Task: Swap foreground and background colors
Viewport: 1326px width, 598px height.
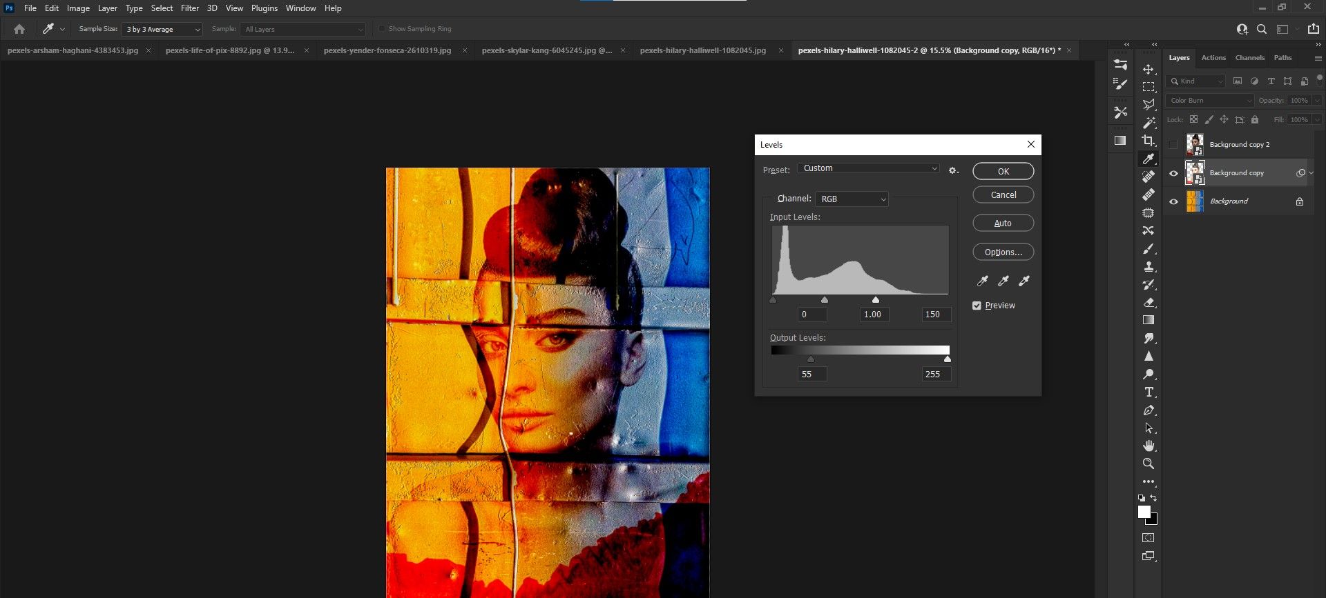Action: point(1153,498)
